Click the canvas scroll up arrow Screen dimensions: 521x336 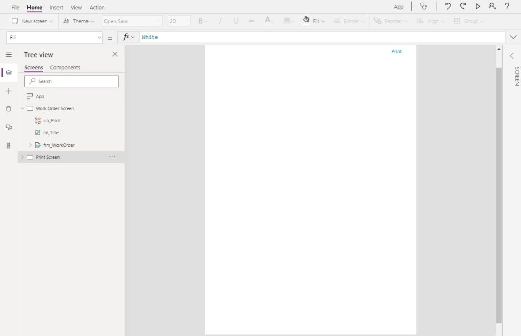click(x=499, y=49)
